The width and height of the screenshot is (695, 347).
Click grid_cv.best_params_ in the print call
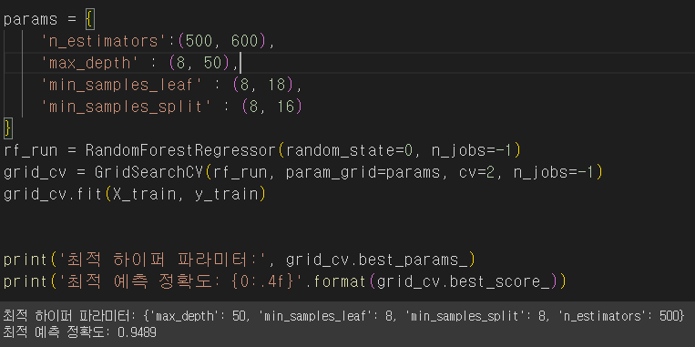click(376, 260)
